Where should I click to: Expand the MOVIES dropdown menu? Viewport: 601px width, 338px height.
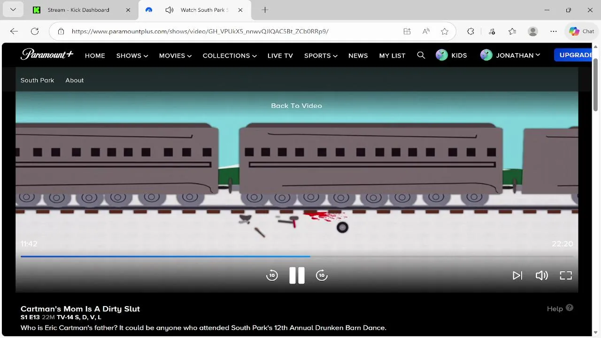[175, 55]
